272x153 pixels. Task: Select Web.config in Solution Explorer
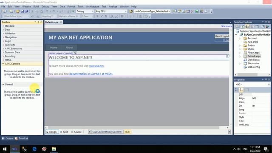pos(253,67)
